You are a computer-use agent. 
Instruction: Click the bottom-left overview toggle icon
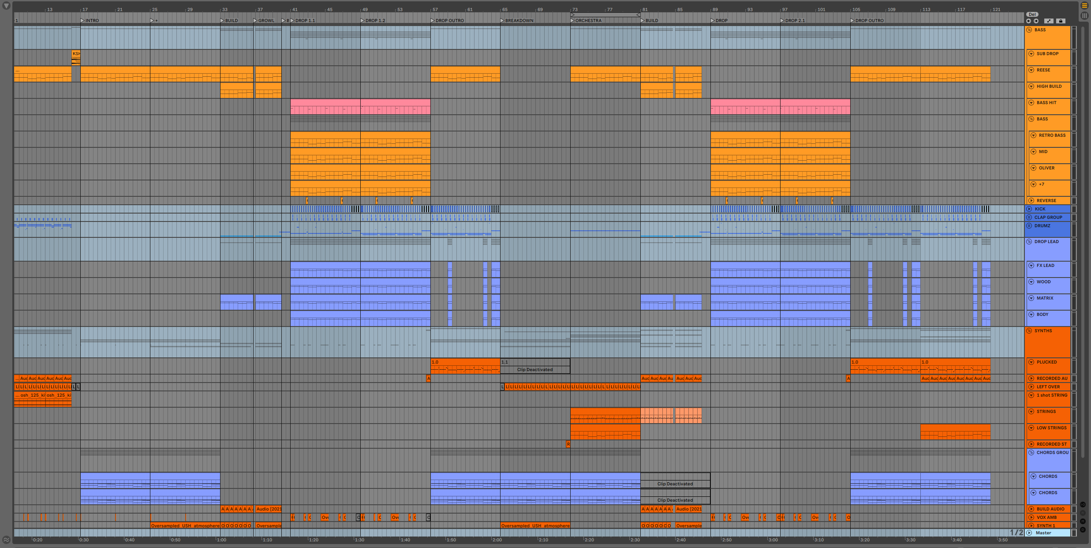pyautogui.click(x=6, y=539)
